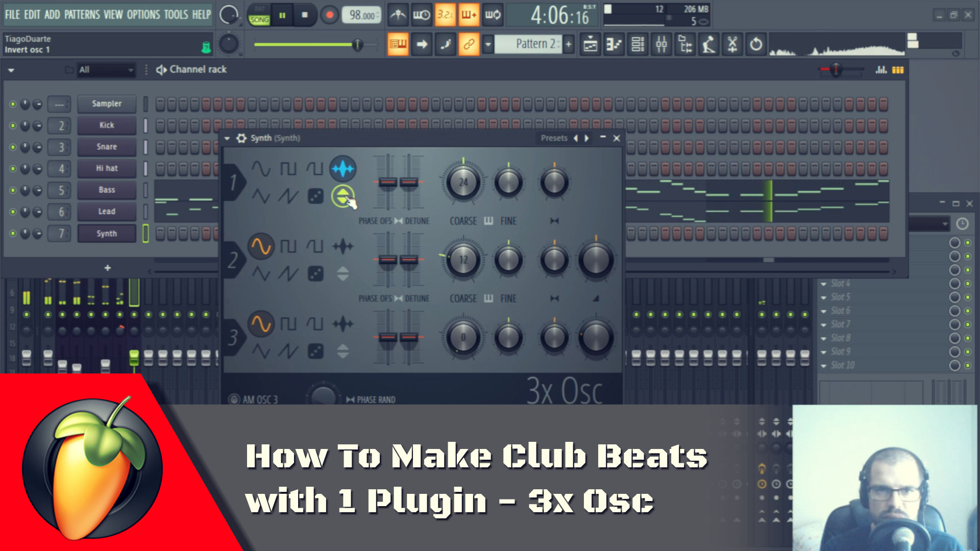Open the PATTERNS menu

[x=82, y=15]
